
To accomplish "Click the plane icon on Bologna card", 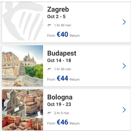I will pyautogui.click(x=49, y=113).
